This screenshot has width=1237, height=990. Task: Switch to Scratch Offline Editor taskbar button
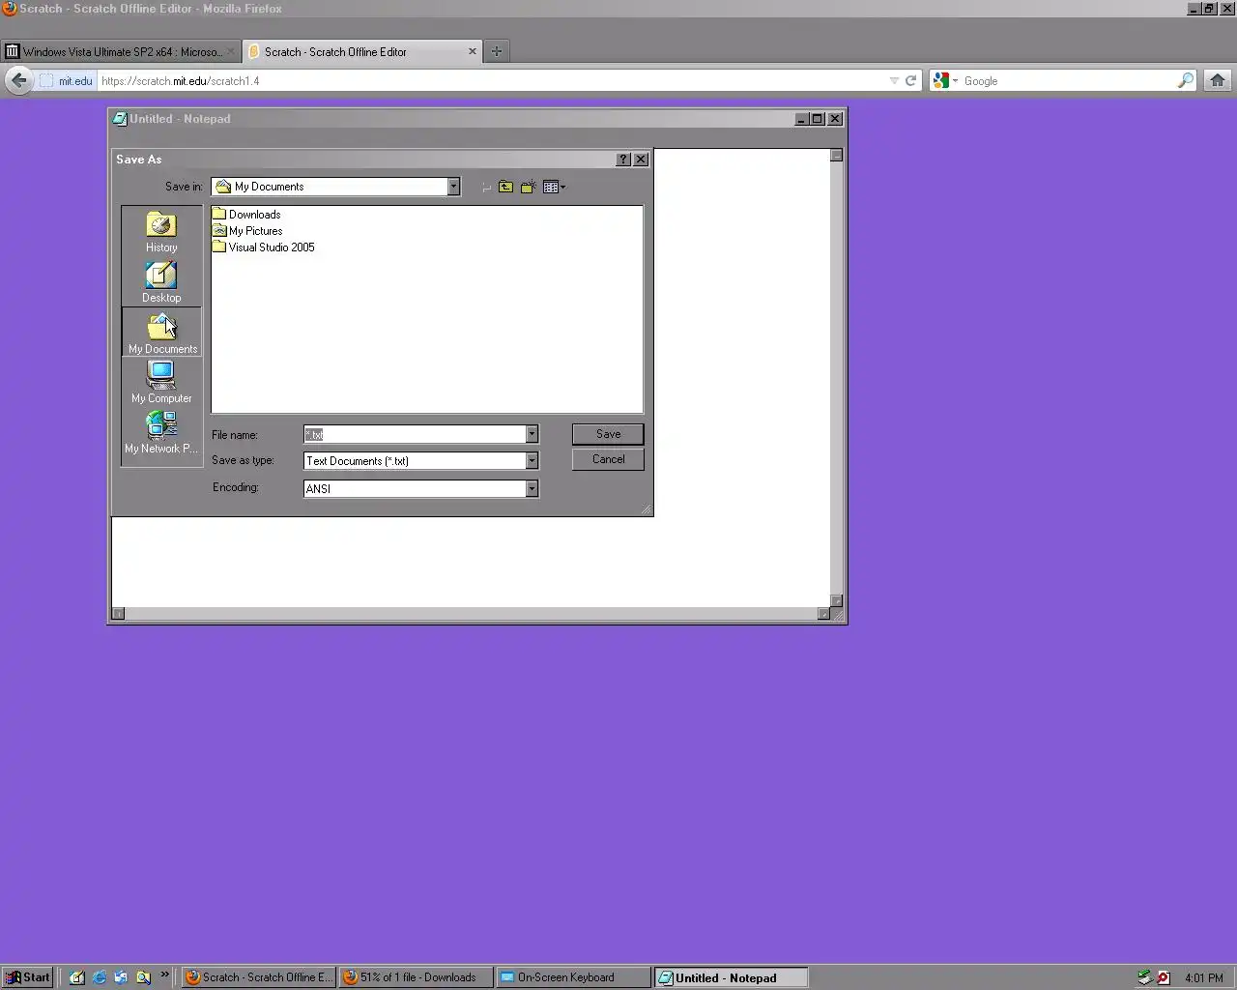(x=258, y=977)
